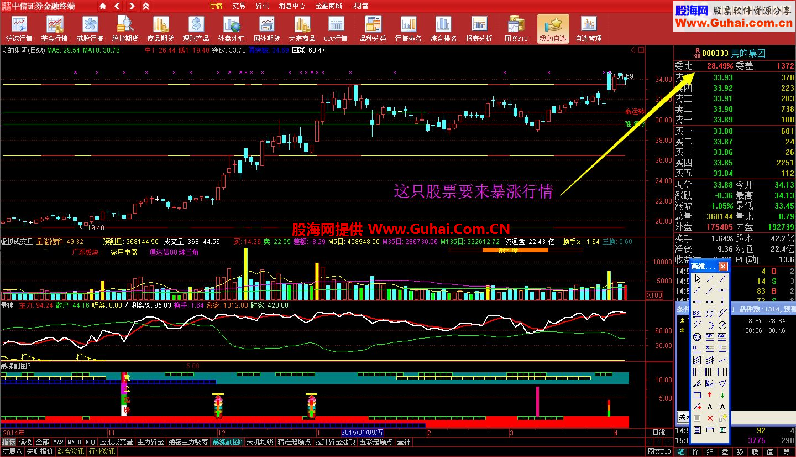Open 图文F10 toolbar icon

click(x=516, y=29)
